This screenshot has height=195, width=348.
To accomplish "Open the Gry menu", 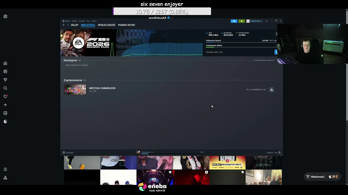I will 88,21.
